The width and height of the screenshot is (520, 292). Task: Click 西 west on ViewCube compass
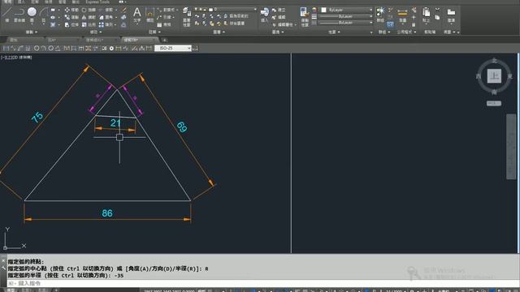coord(479,76)
